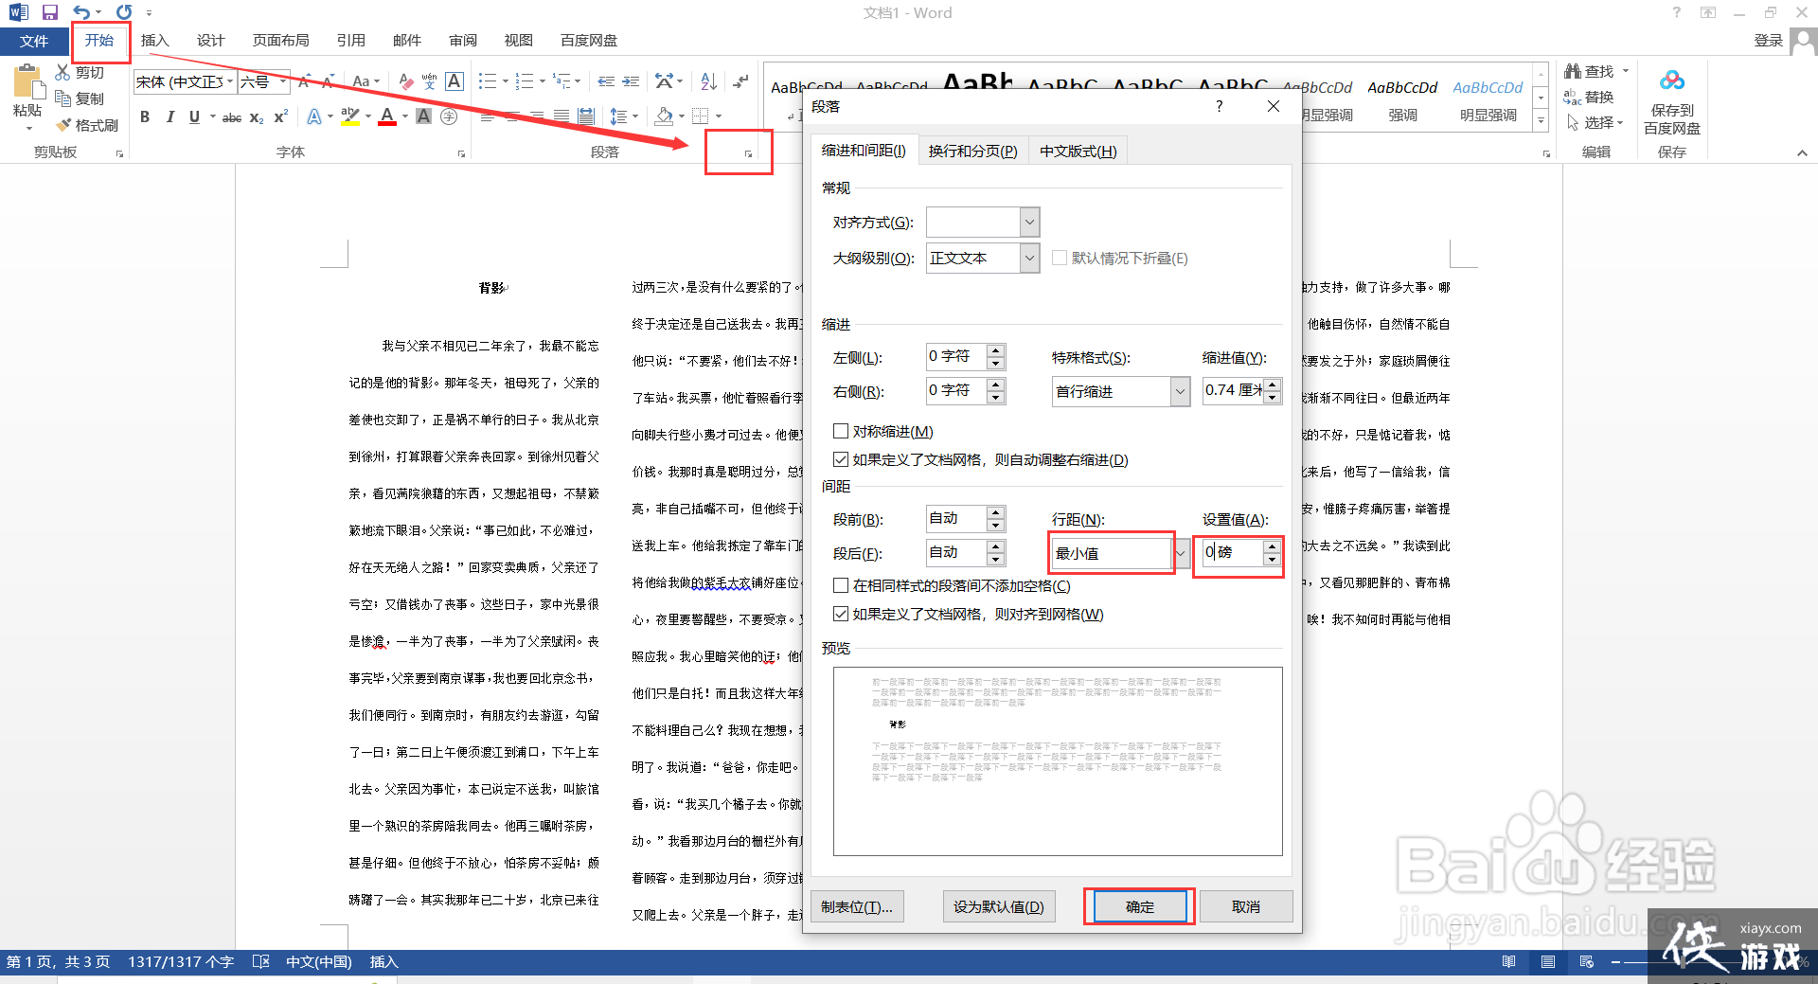1818x984 pixels.
Task: Click the 制表位(T)... button
Action: pyautogui.click(x=857, y=906)
